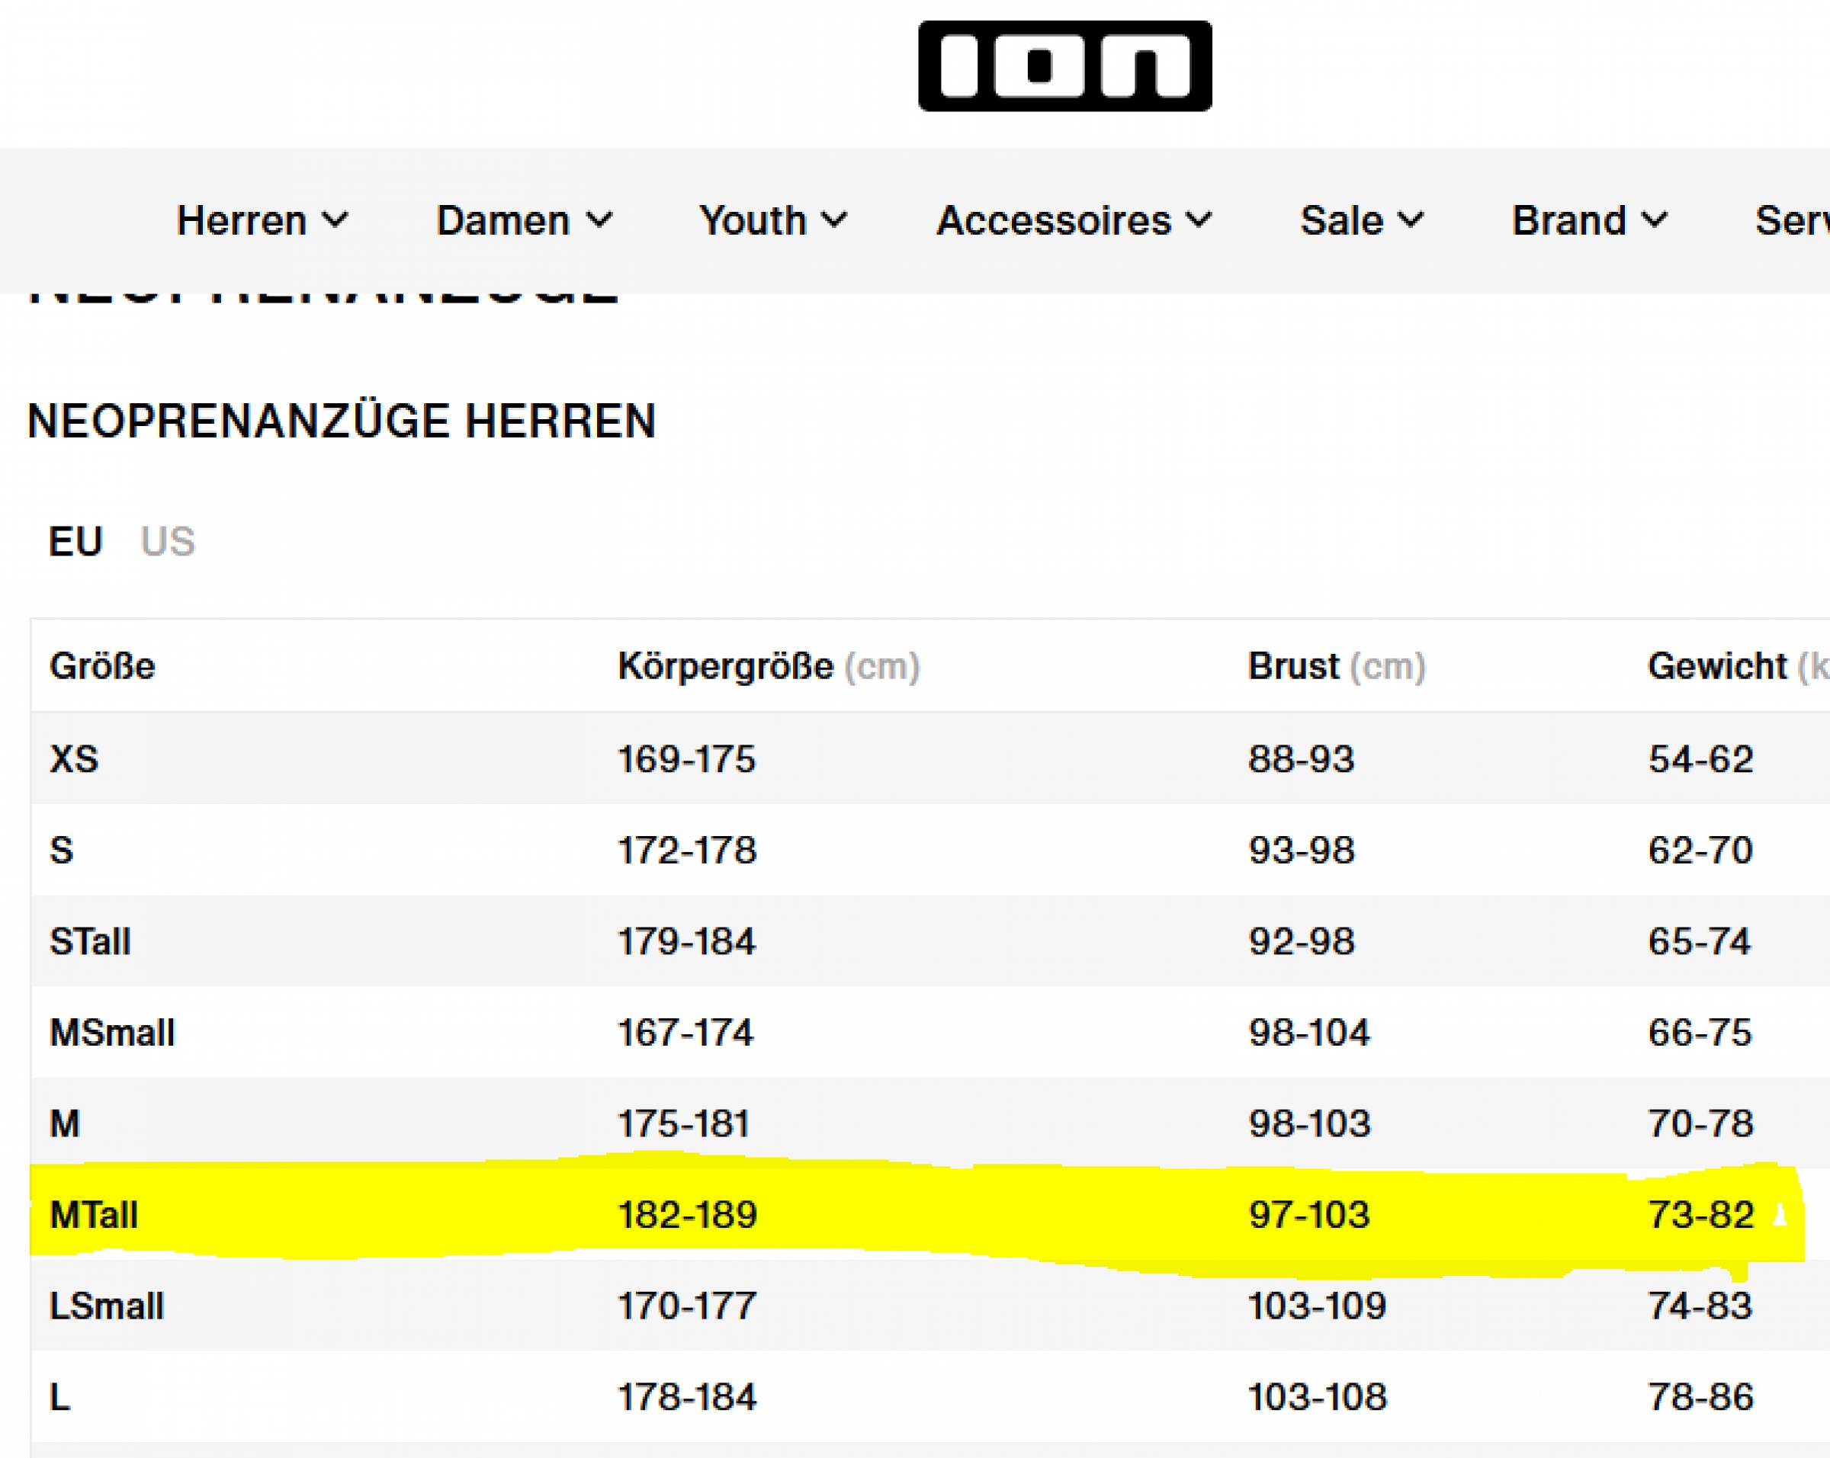Expand the chevron next to Brand
This screenshot has height=1458, width=1830.
(x=1655, y=220)
